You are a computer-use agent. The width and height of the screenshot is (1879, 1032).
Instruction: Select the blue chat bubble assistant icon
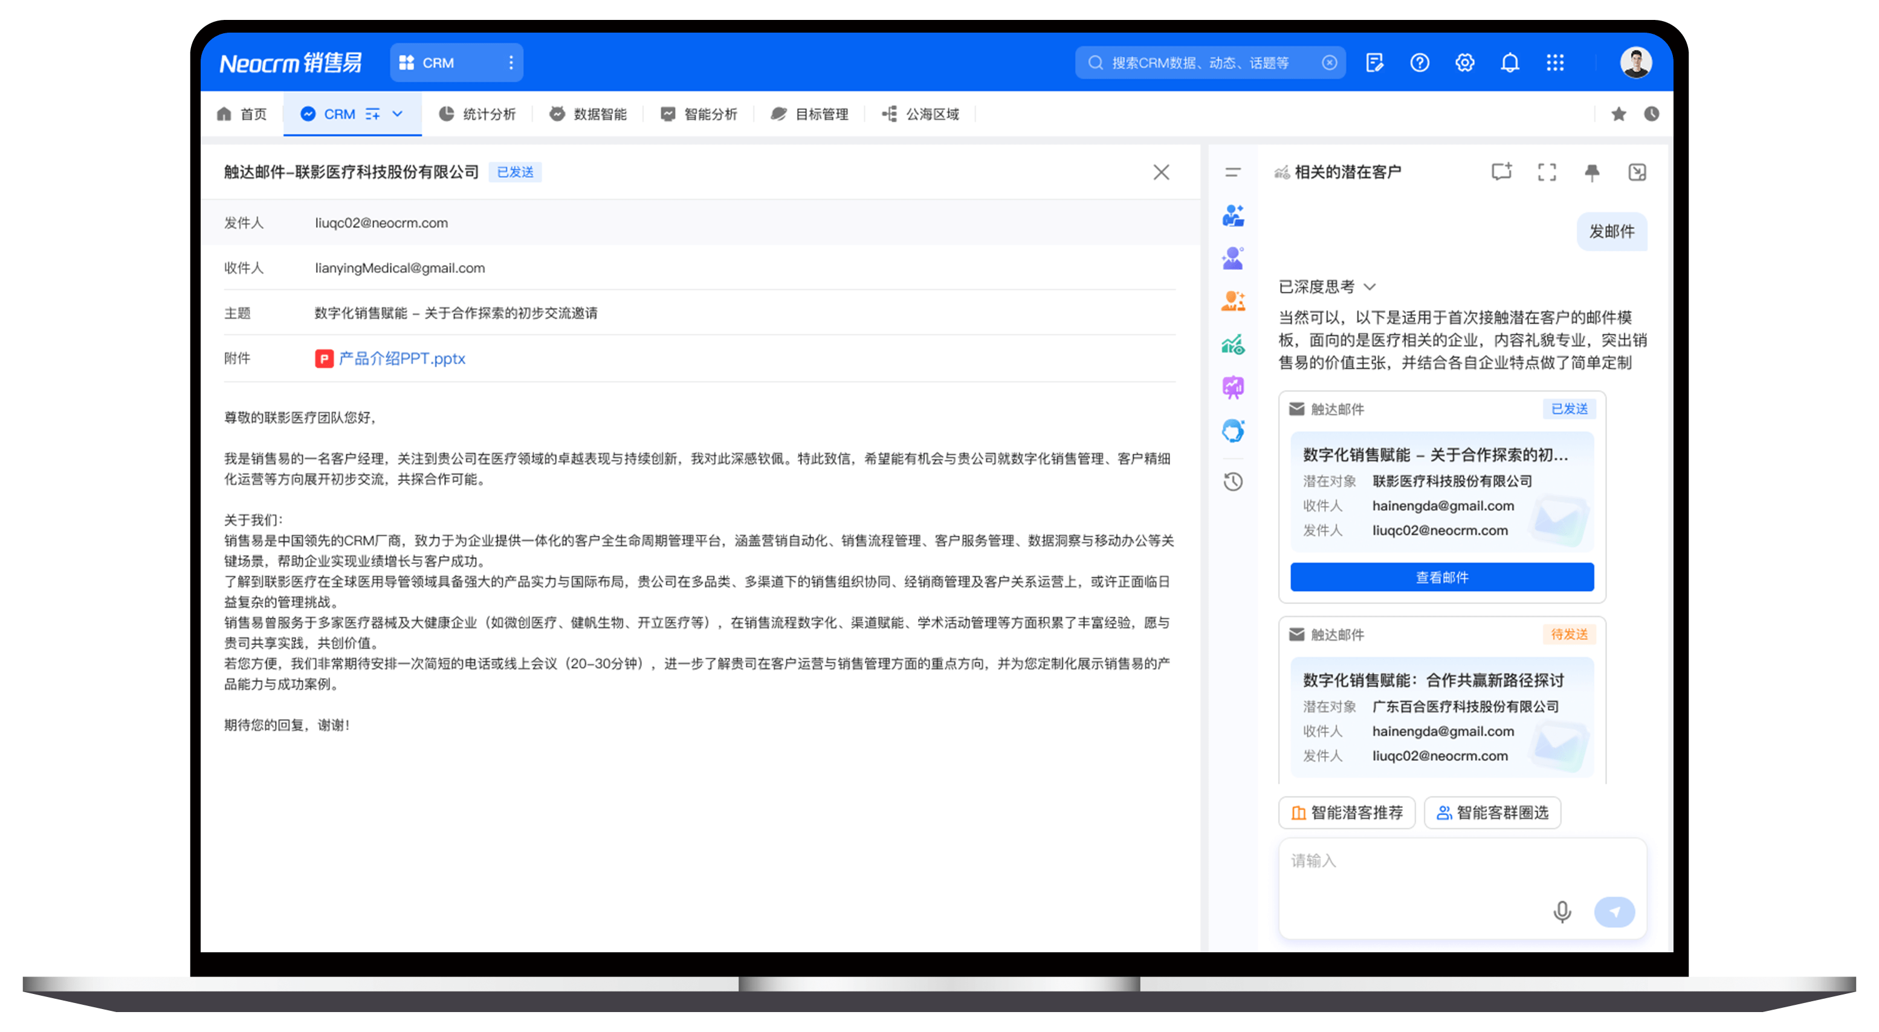pos(1233,431)
